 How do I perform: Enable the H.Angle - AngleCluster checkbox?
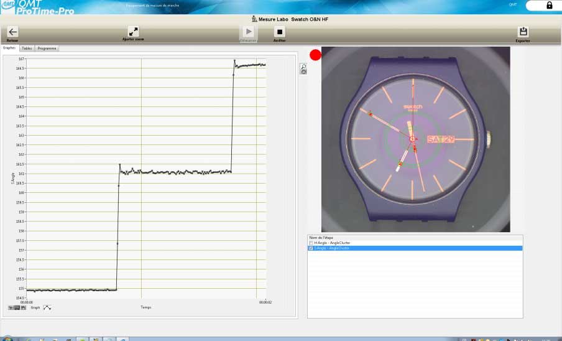coord(311,243)
